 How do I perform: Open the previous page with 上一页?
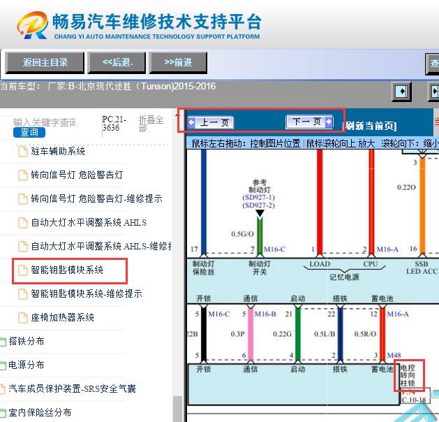[210, 122]
